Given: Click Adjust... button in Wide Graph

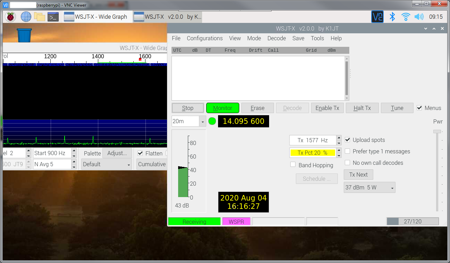Looking at the screenshot, I should pyautogui.click(x=117, y=153).
